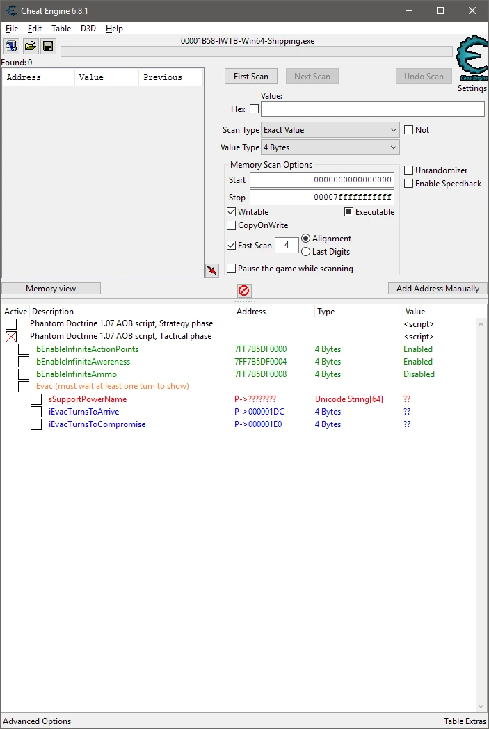Click the Start address field
489x729 pixels.
321,180
